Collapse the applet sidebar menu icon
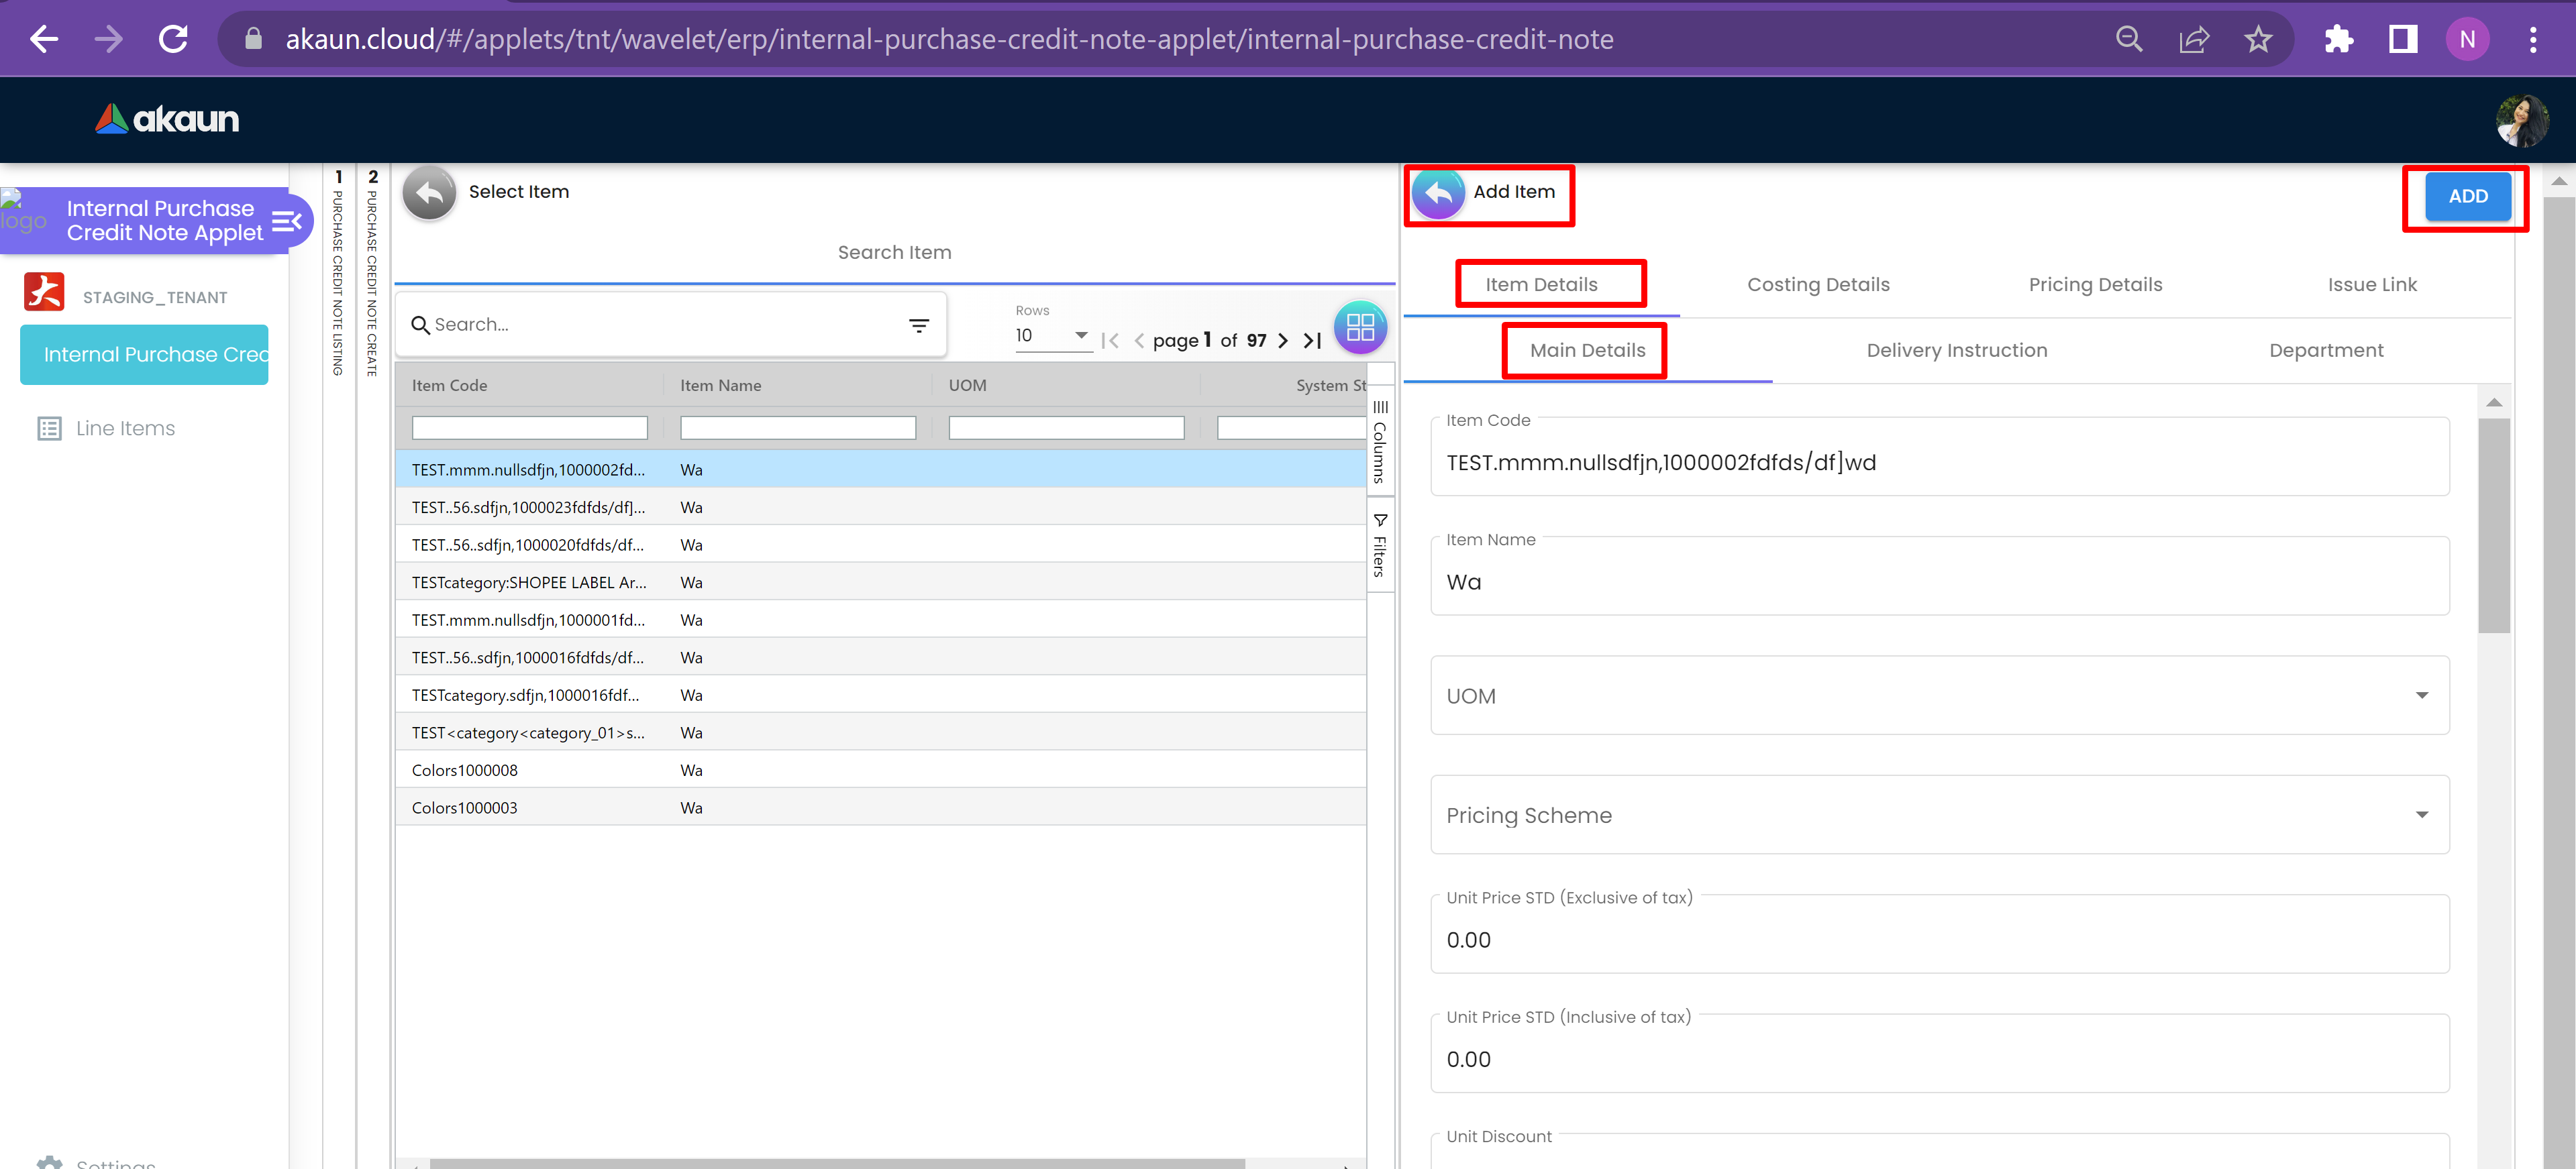The width and height of the screenshot is (2576, 1169). 287,221
